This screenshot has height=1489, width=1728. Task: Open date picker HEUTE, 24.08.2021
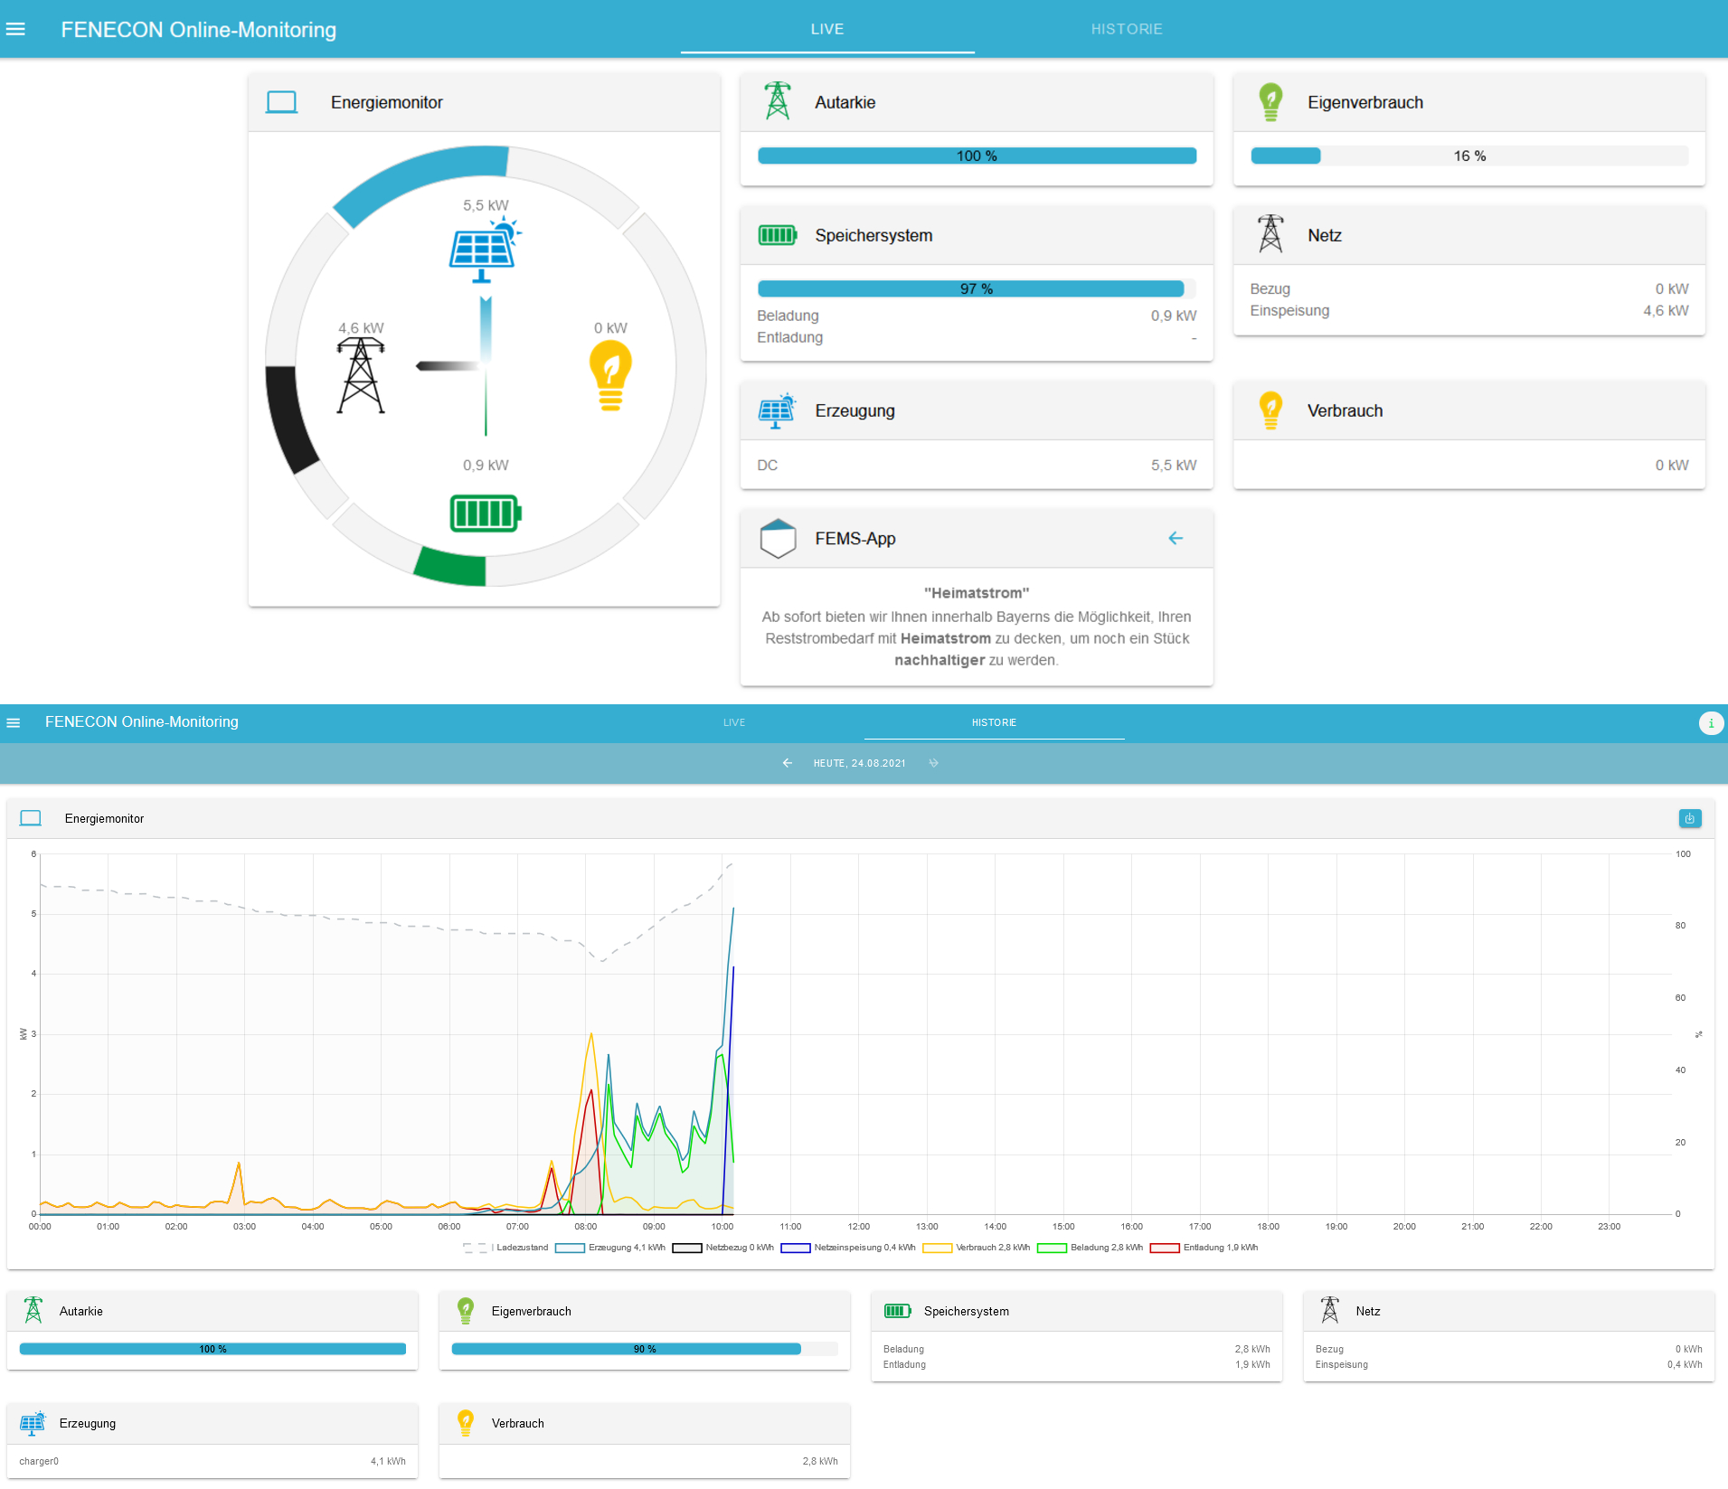(859, 763)
